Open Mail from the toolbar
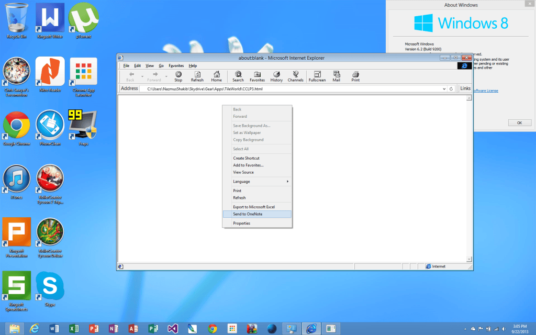The width and height of the screenshot is (536, 335). 337,76
